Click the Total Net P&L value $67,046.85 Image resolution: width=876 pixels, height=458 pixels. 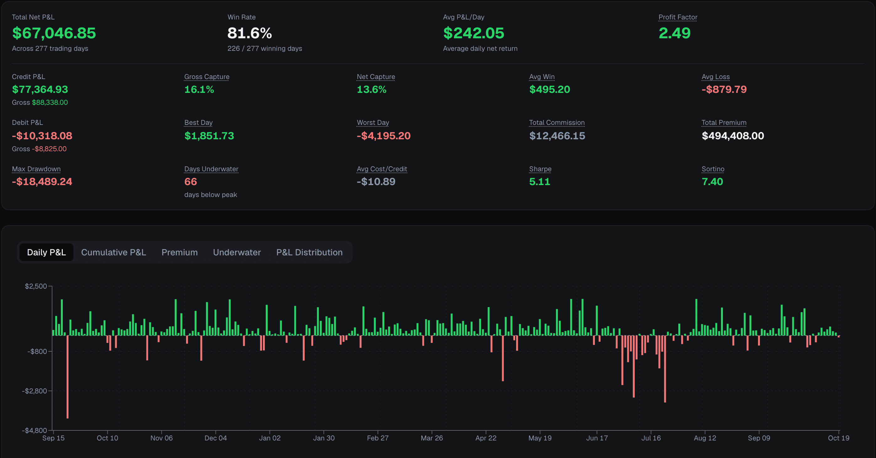click(x=54, y=33)
